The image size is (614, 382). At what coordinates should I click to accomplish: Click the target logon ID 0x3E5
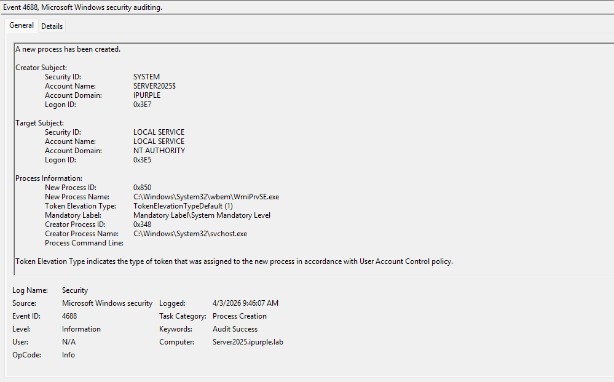143,160
